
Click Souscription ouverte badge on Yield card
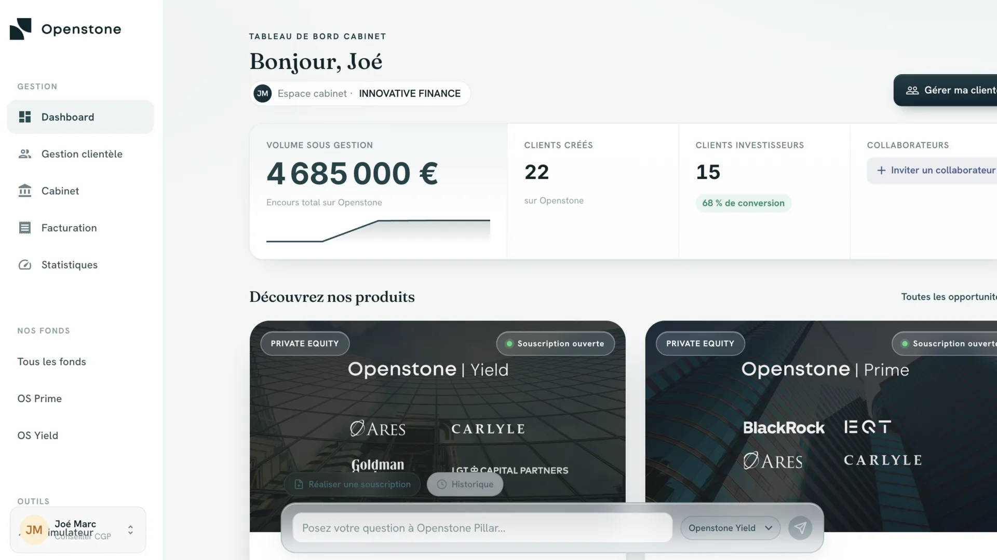pos(555,344)
